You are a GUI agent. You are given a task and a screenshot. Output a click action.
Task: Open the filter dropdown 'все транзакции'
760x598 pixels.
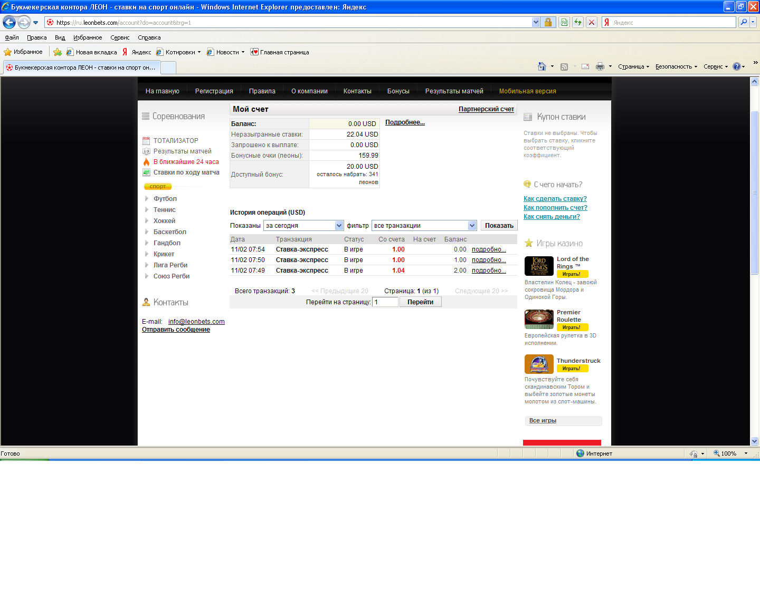[424, 226]
